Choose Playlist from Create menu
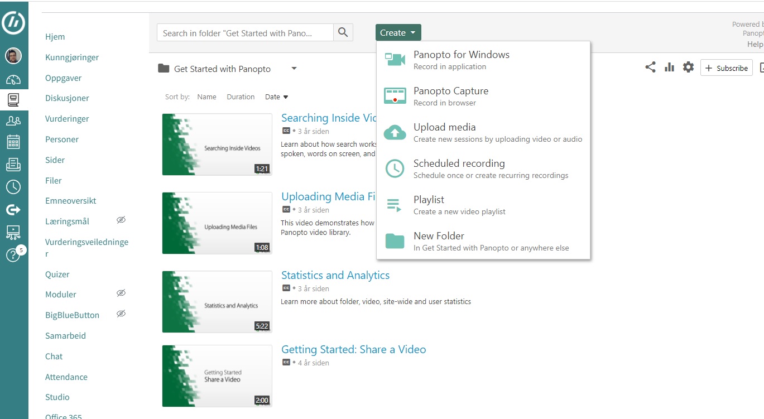Image resolution: width=764 pixels, height=419 pixels. pos(483,205)
